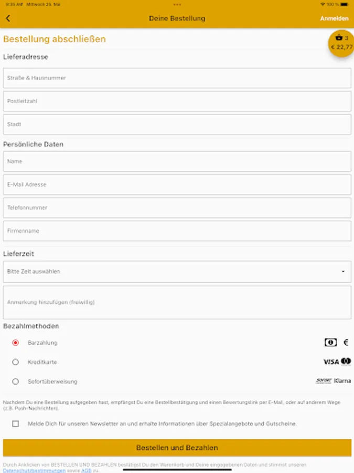Image resolution: width=354 pixels, height=473 pixels.
Task: Click the Klarna logo icon
Action: (x=342, y=381)
